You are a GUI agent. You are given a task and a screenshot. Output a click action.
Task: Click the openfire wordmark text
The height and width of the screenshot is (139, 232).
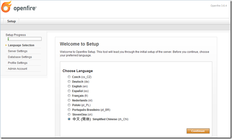[25, 8]
